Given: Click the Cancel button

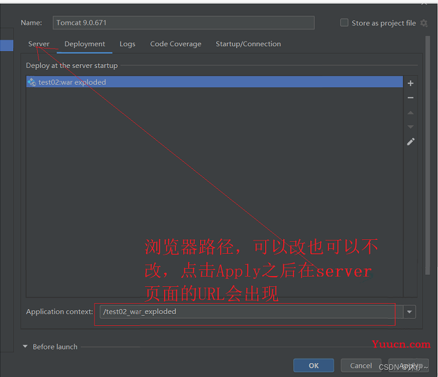Looking at the screenshot, I should [x=361, y=366].
